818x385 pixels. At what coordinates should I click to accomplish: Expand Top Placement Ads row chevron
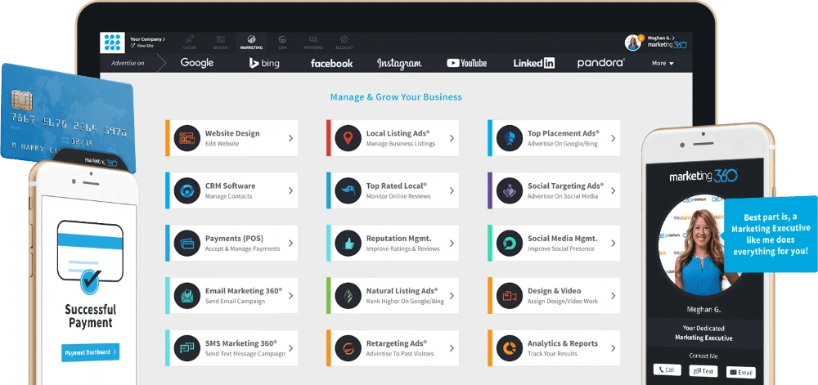[613, 138]
